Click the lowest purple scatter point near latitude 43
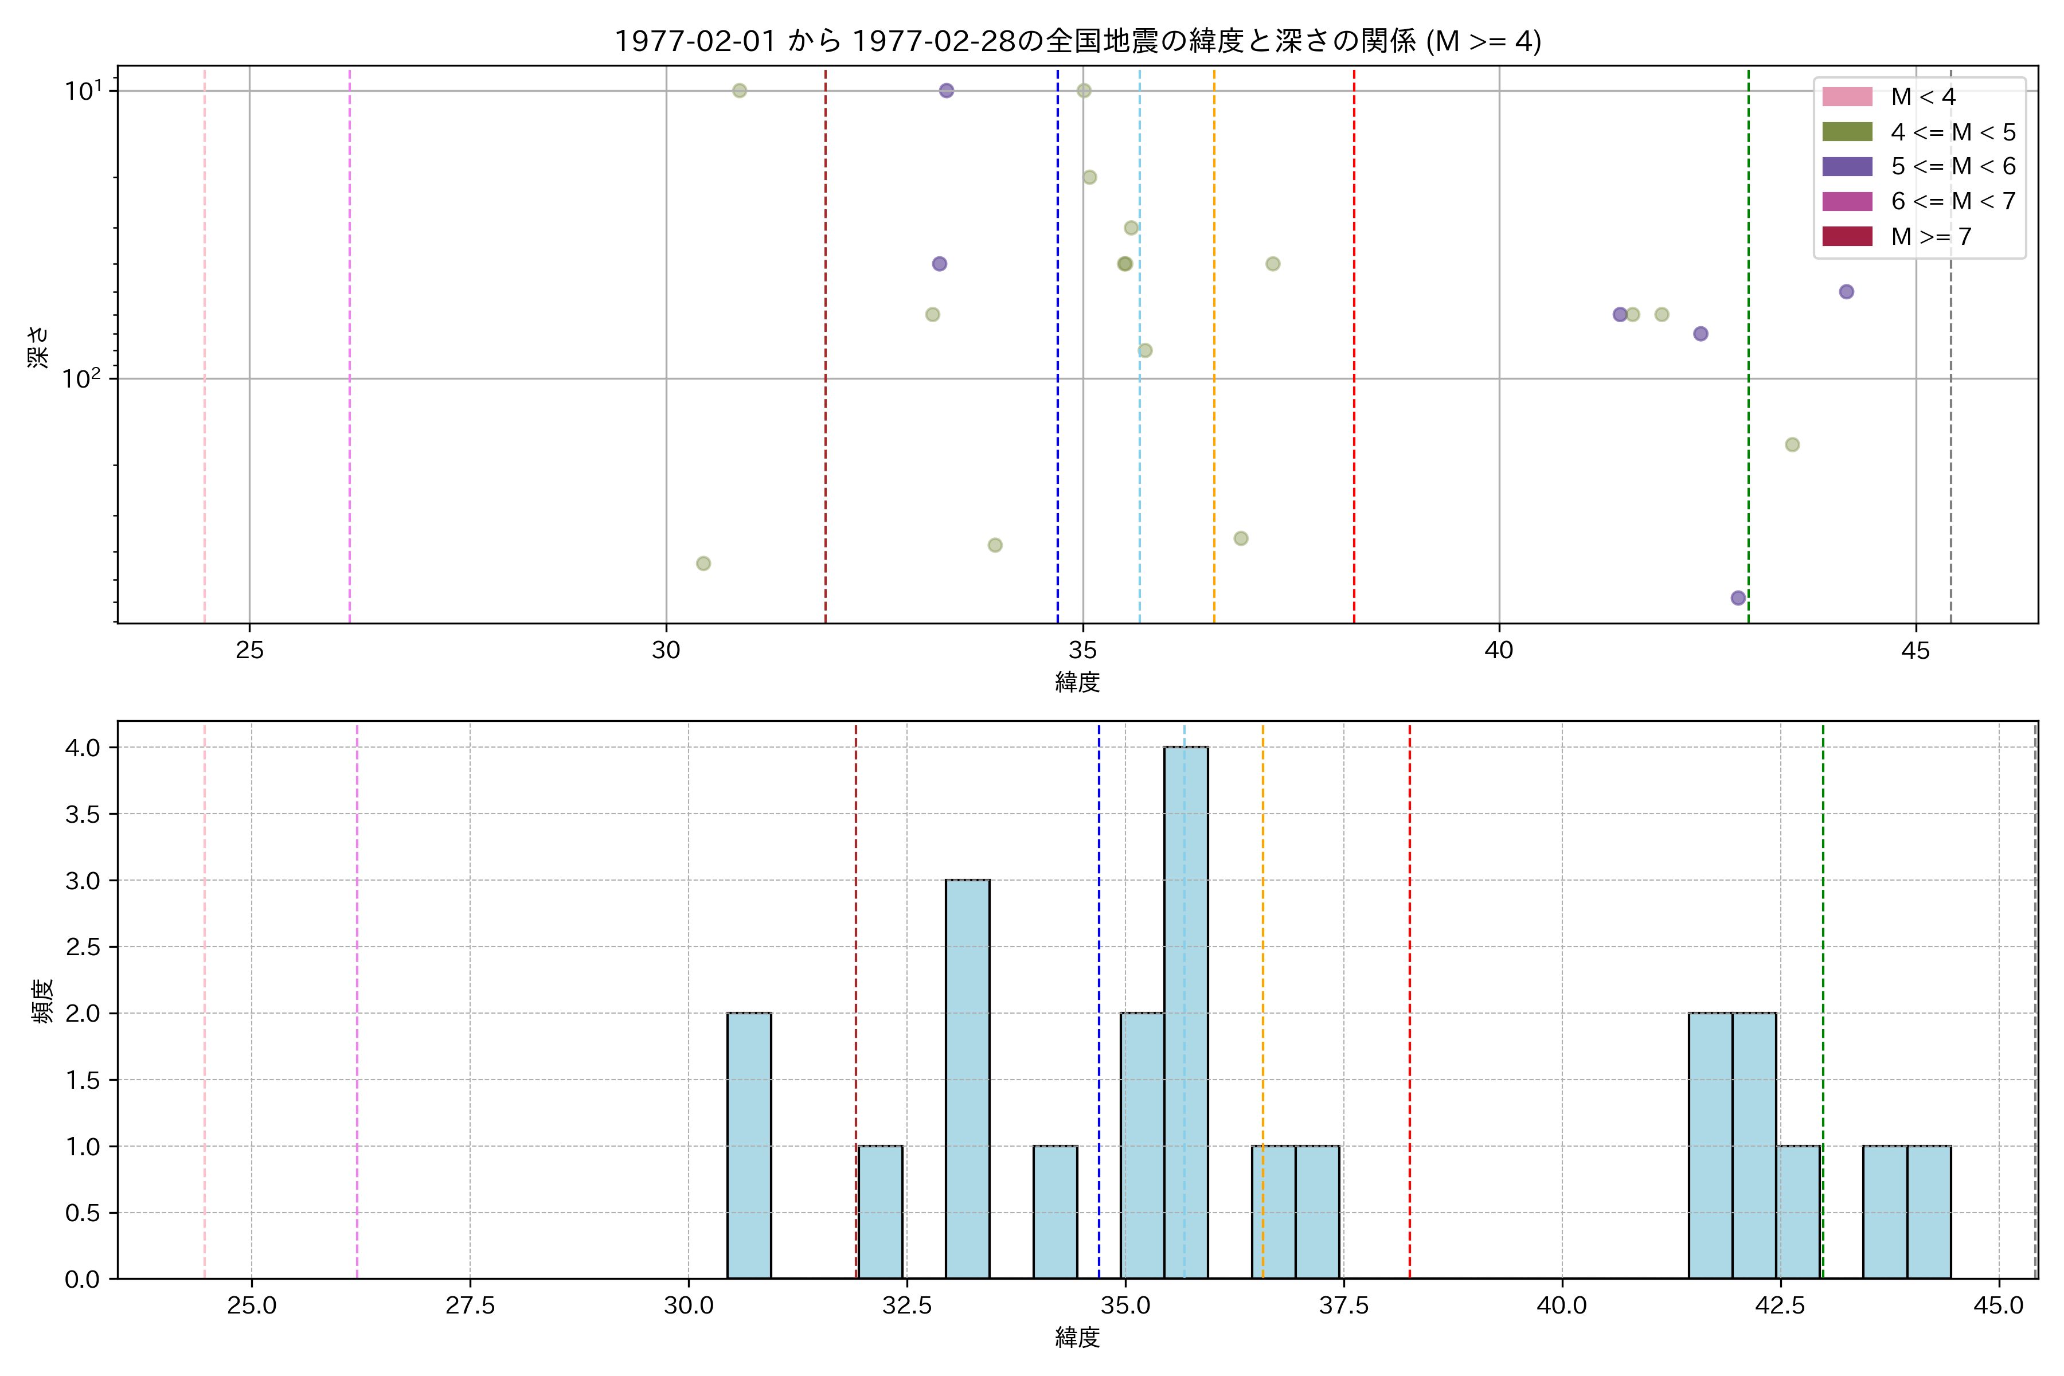The width and height of the screenshot is (2064, 1376). [1738, 597]
